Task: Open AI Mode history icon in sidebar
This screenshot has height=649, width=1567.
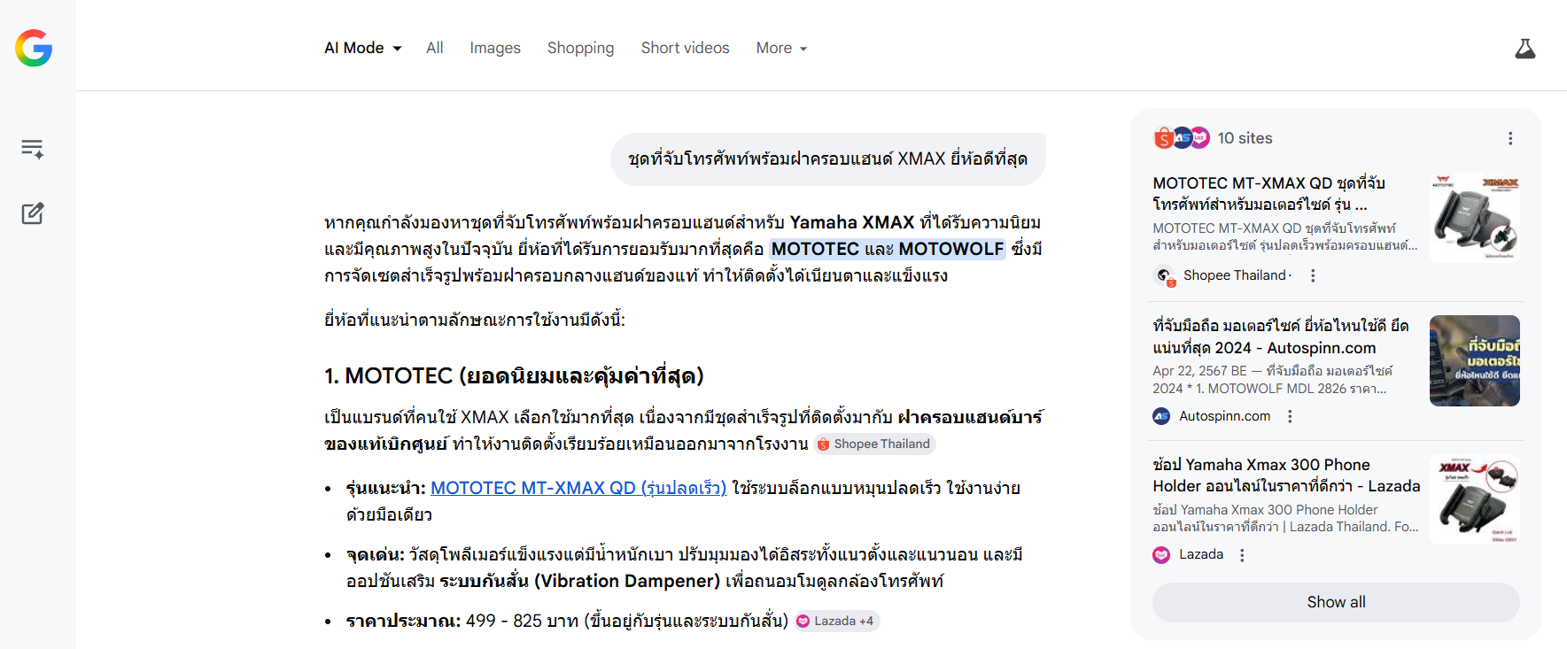Action: (33, 149)
